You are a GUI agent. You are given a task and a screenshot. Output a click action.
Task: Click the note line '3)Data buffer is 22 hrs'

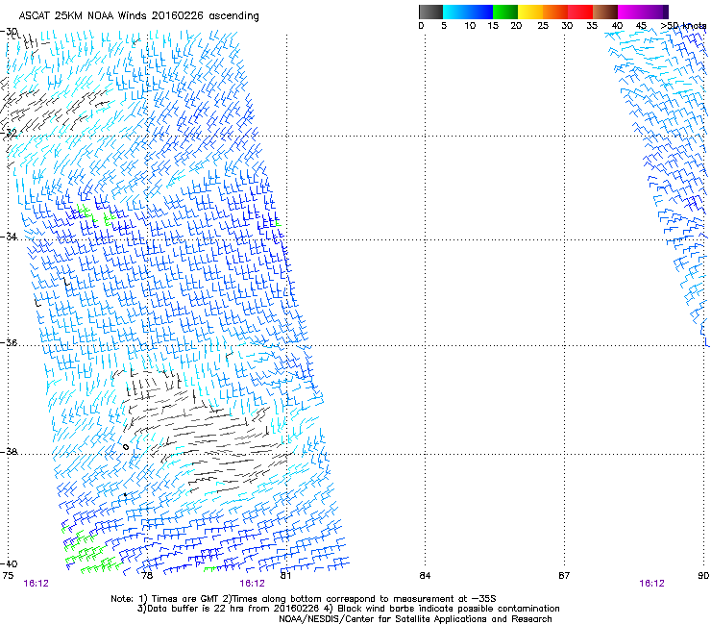coord(348,609)
